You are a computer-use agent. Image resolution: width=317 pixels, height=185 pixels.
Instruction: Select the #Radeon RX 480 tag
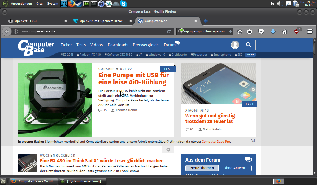tap(89, 55)
